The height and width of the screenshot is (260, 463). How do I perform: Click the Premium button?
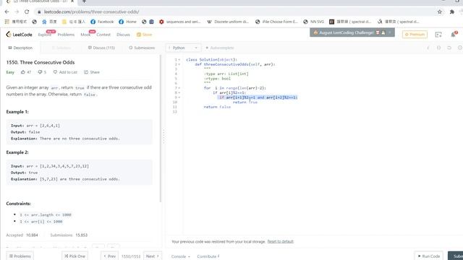(415, 35)
